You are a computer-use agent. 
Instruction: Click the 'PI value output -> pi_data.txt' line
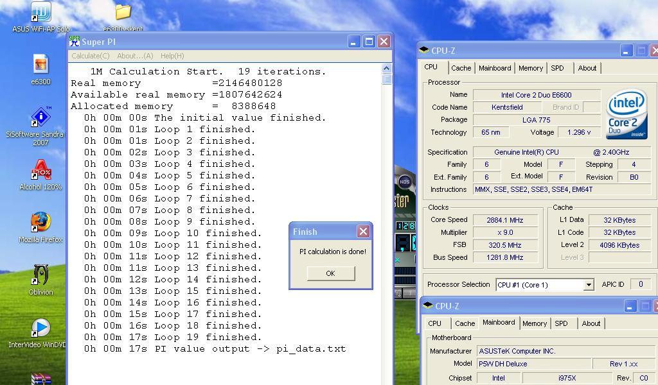pos(215,349)
